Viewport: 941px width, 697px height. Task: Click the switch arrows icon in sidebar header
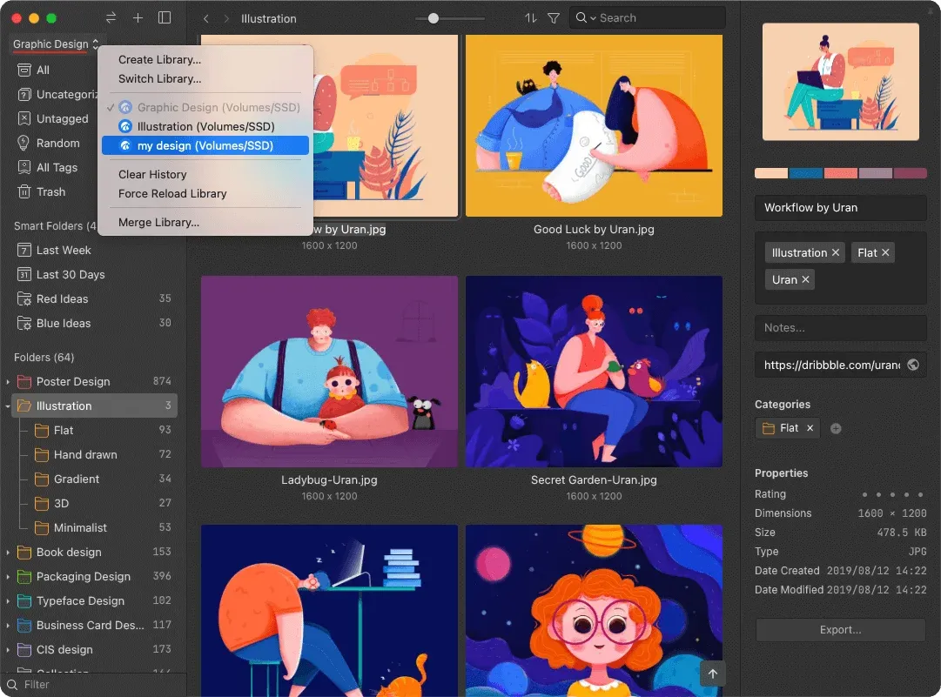pyautogui.click(x=111, y=18)
